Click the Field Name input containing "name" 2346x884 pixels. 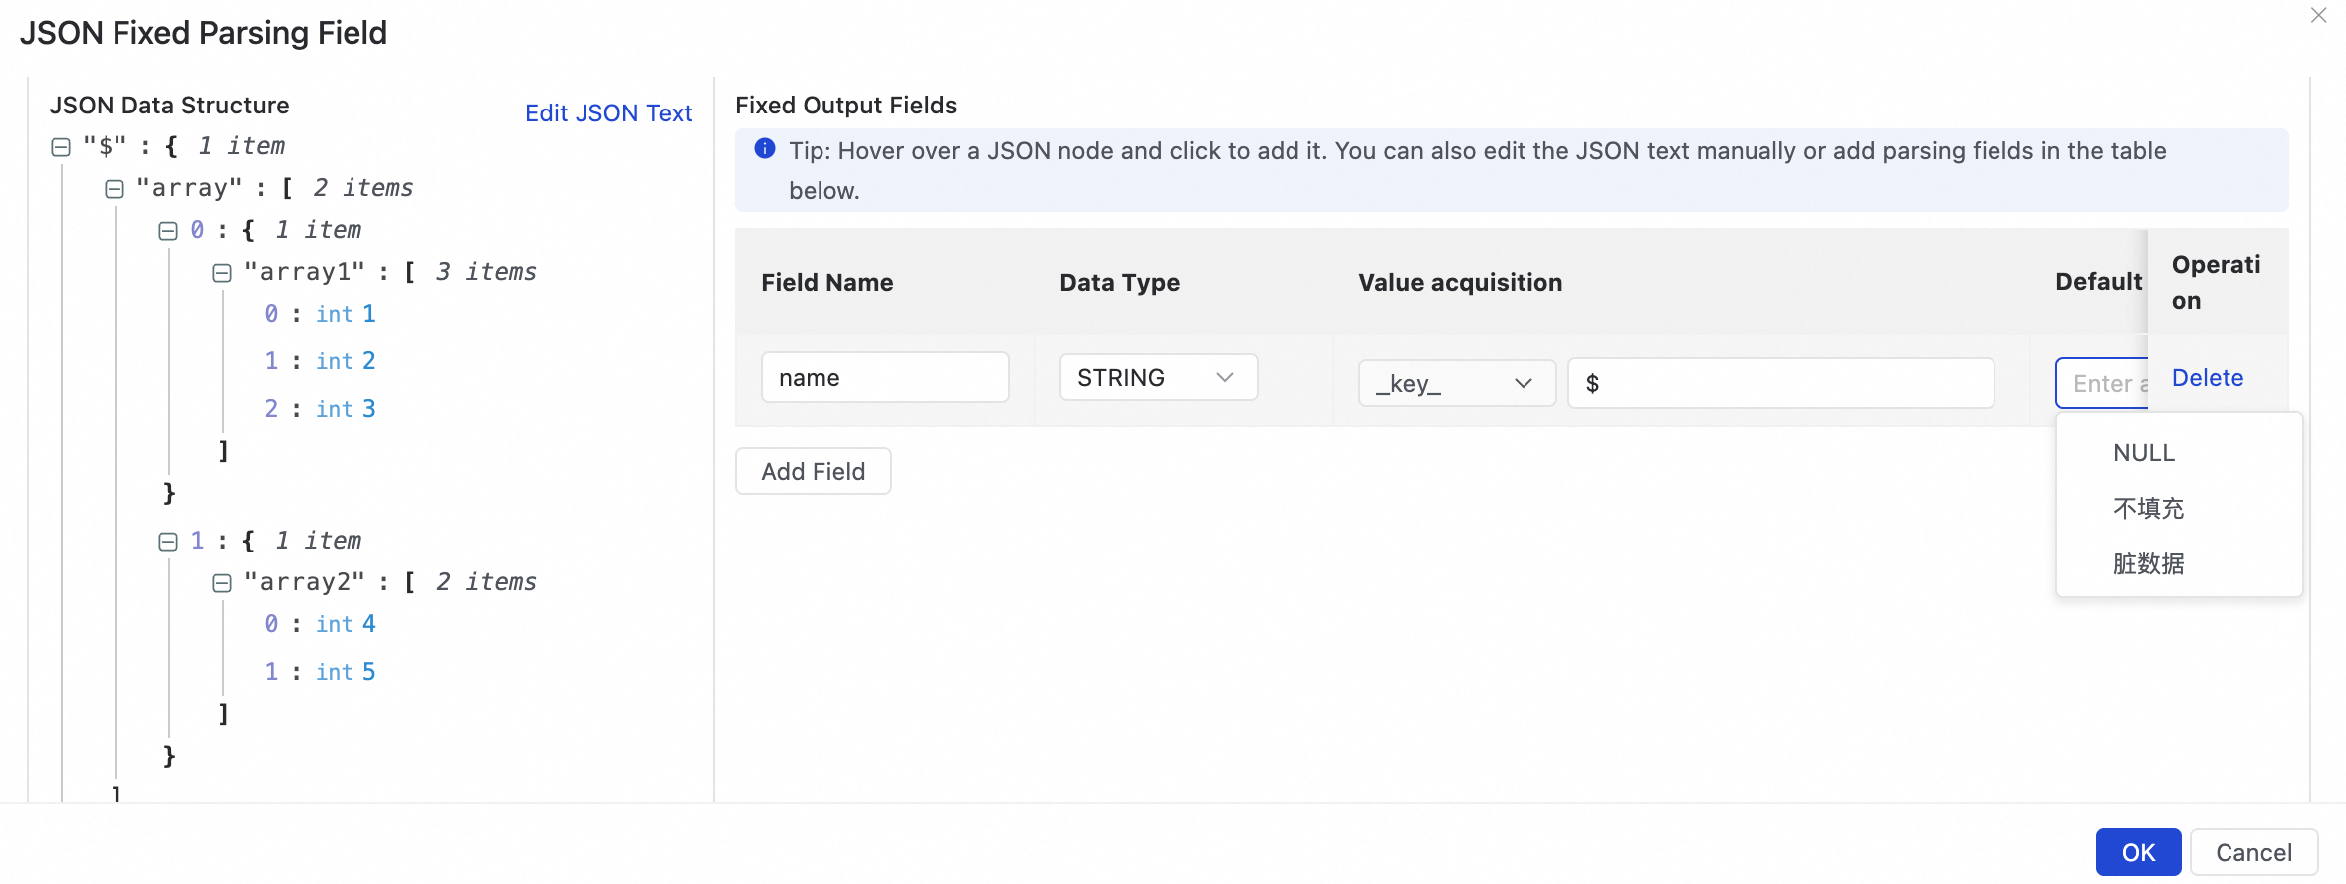tap(884, 378)
